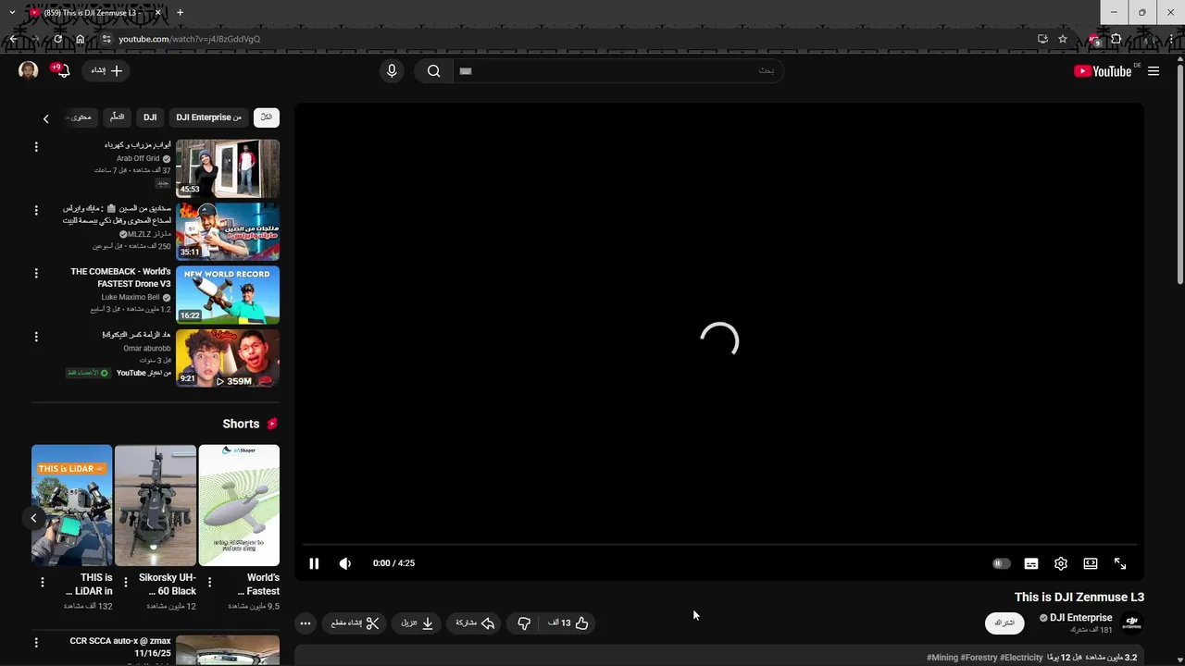Open options for 'THIS is LiDAR' Short
1185x666 pixels.
click(42, 582)
